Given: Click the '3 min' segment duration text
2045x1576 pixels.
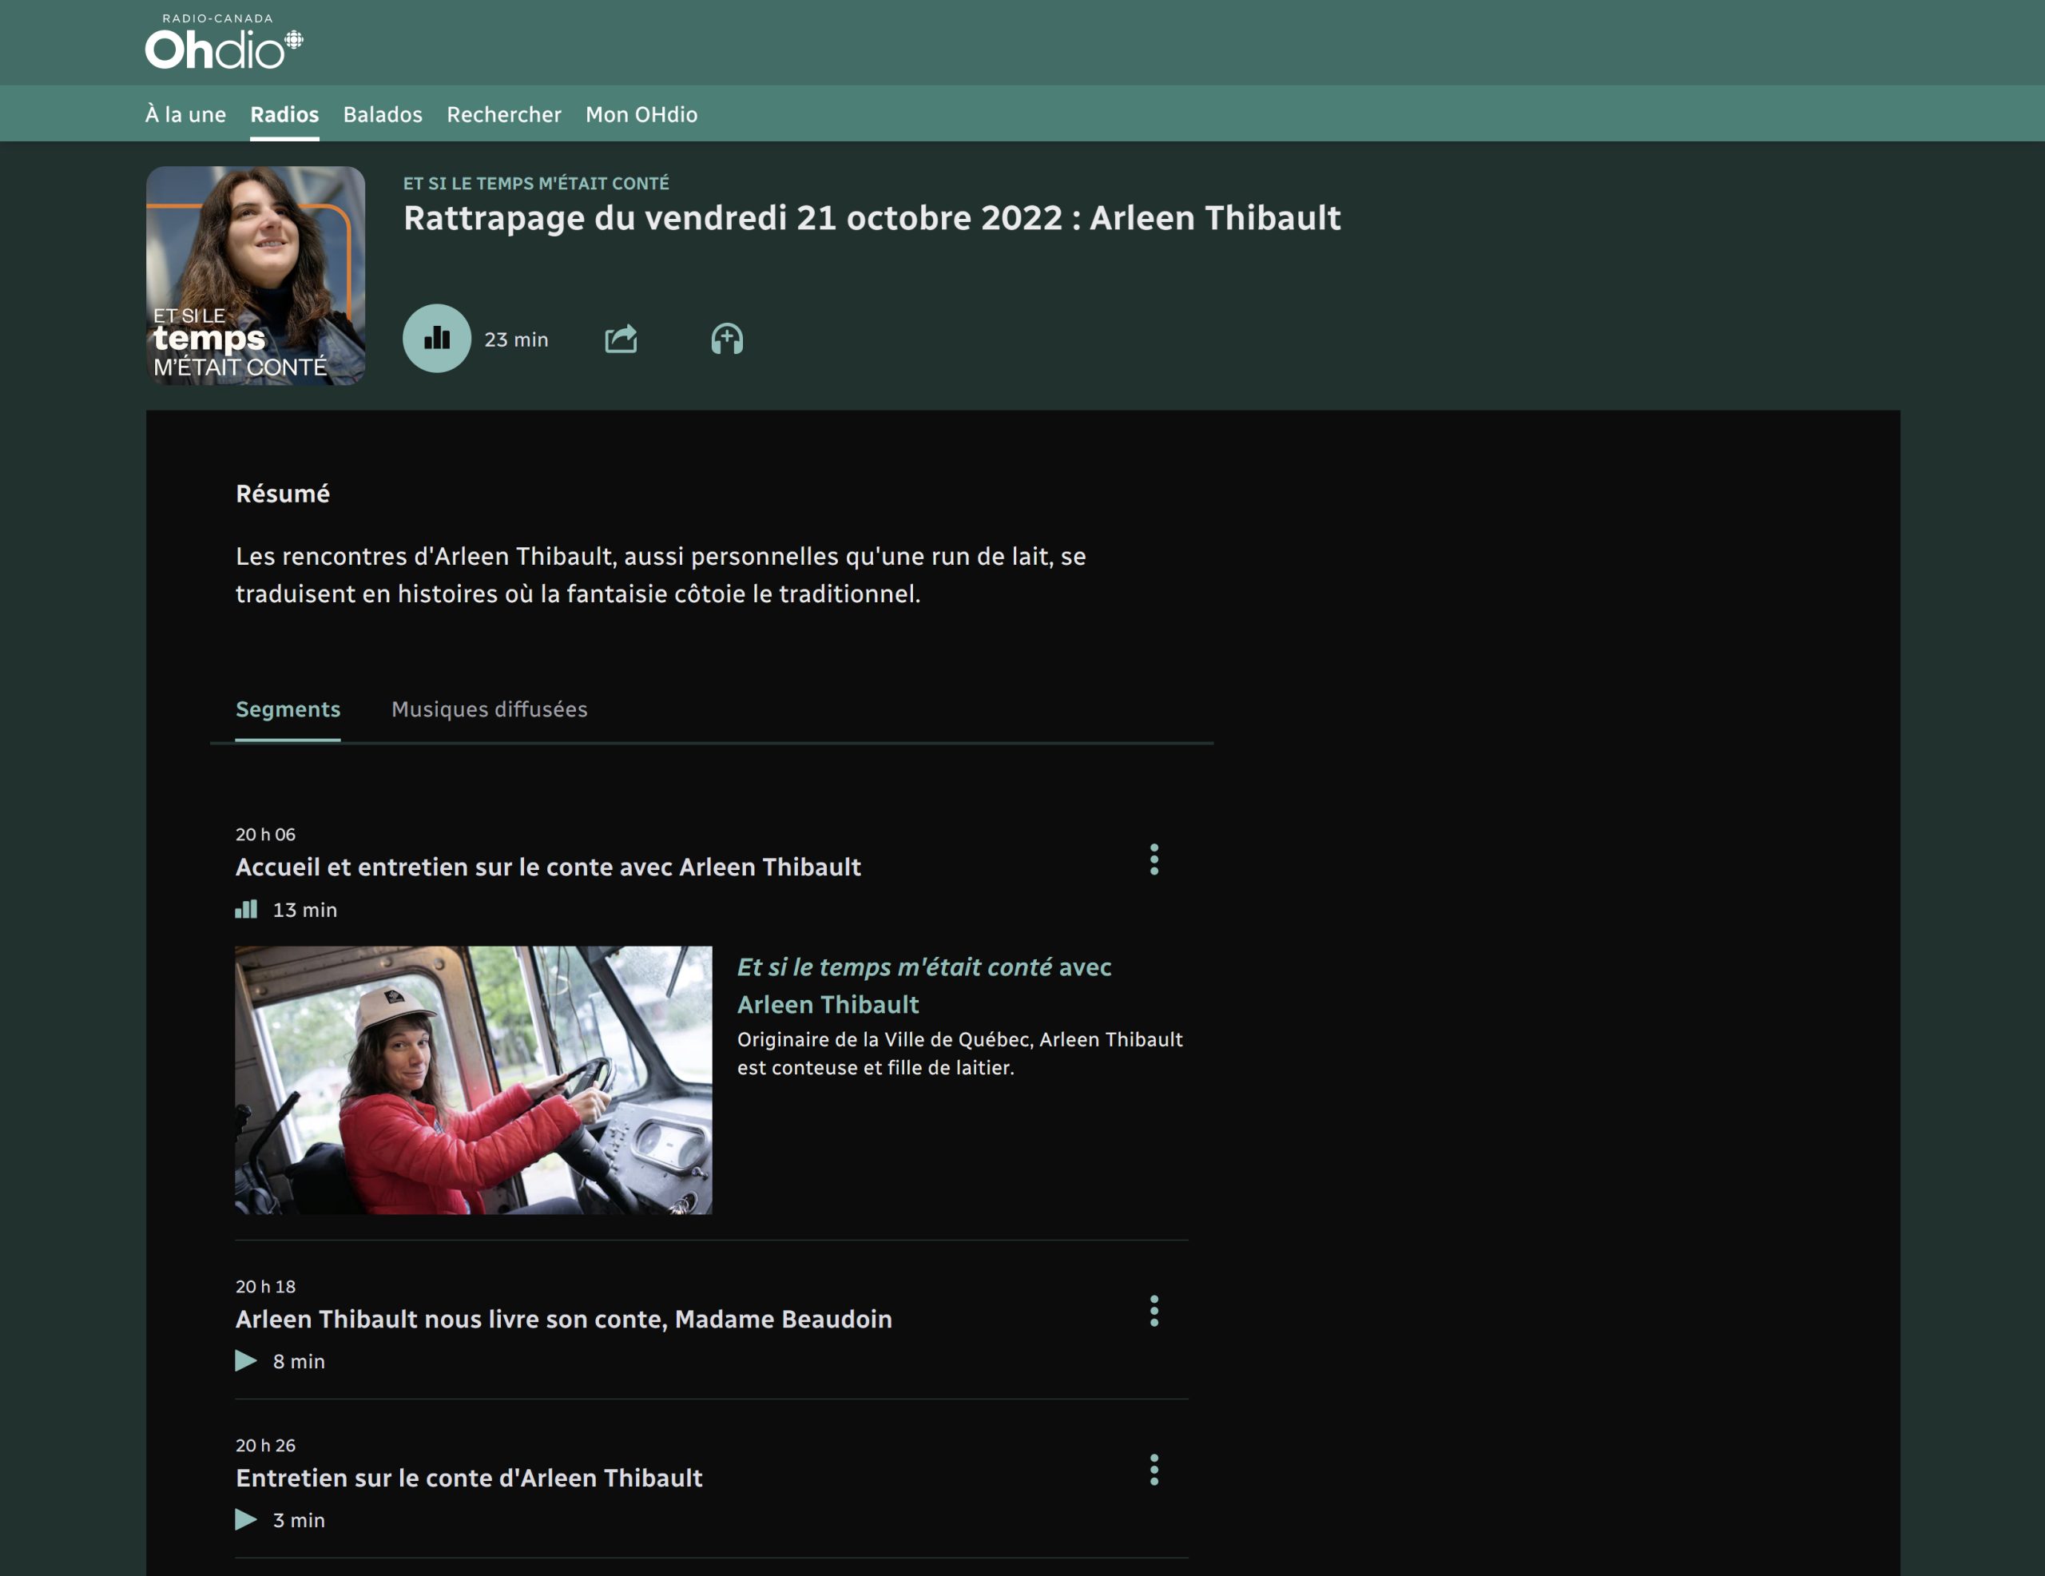Looking at the screenshot, I should pyautogui.click(x=299, y=1520).
